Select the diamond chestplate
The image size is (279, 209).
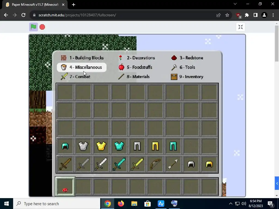(x=119, y=146)
